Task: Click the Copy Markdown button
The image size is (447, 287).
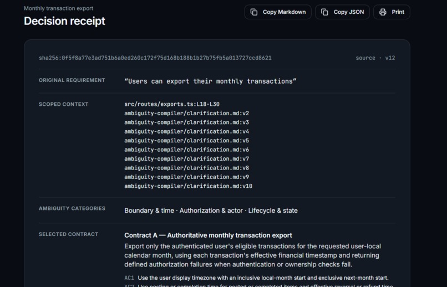Action: pyautogui.click(x=278, y=12)
